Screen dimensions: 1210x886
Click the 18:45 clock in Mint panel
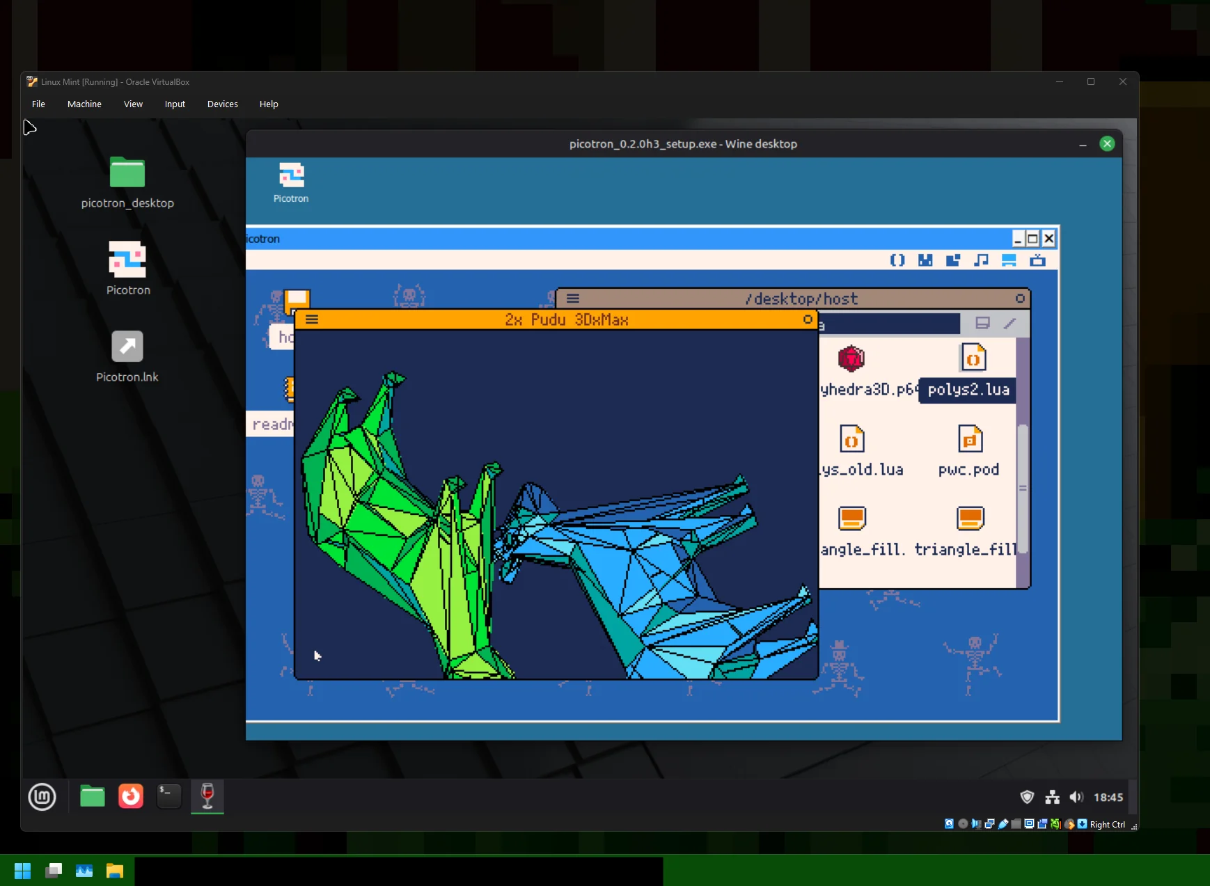click(x=1108, y=798)
